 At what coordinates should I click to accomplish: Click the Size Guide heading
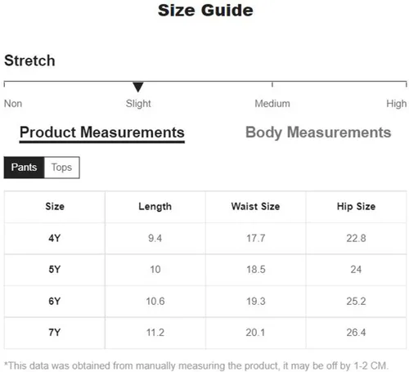click(x=205, y=11)
